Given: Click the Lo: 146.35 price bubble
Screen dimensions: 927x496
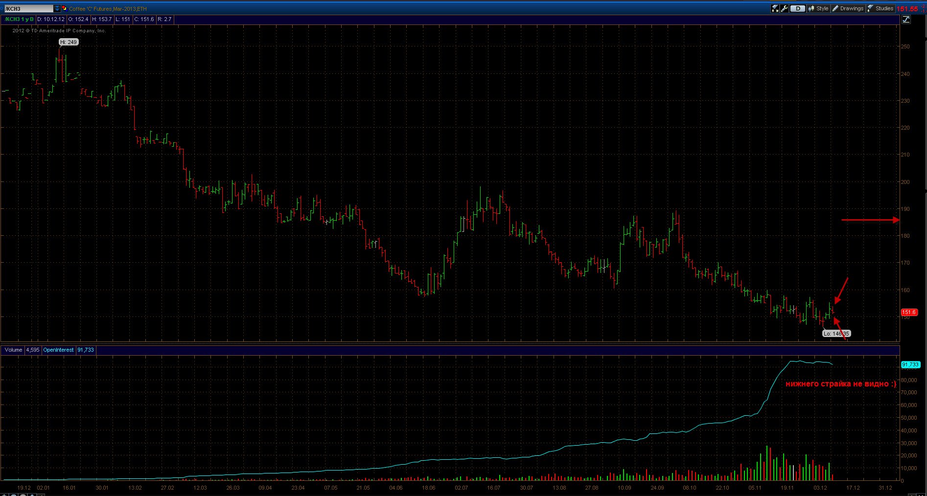Looking at the screenshot, I should (x=836, y=334).
